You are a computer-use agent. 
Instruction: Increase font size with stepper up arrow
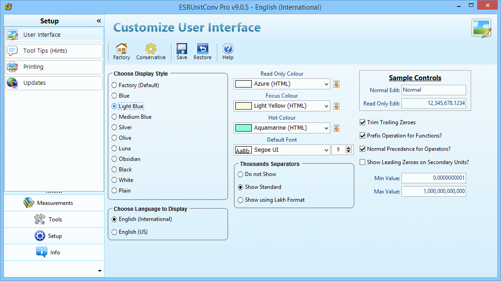click(349, 148)
